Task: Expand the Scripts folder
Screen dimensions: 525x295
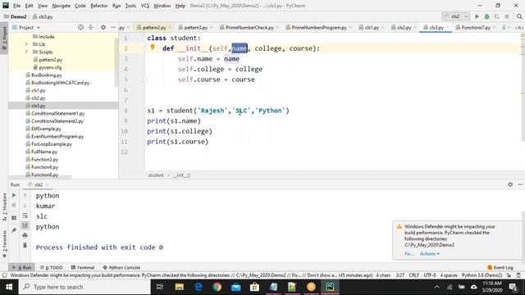Action: (x=26, y=52)
